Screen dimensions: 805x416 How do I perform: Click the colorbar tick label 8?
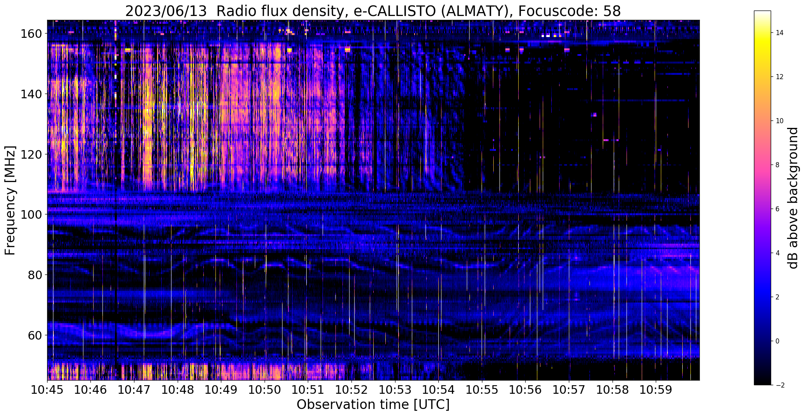(x=777, y=165)
